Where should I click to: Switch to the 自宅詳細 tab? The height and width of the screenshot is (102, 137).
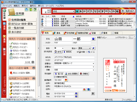click(69, 33)
